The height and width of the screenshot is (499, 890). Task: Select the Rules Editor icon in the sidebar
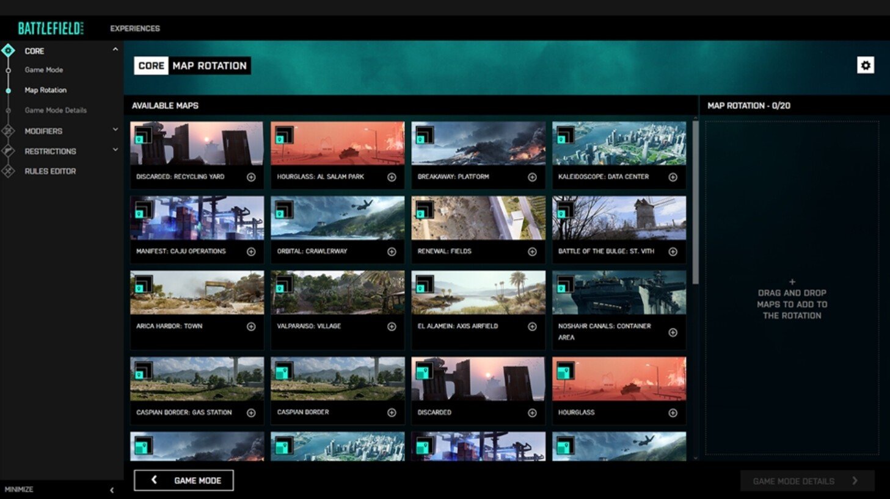pos(9,171)
